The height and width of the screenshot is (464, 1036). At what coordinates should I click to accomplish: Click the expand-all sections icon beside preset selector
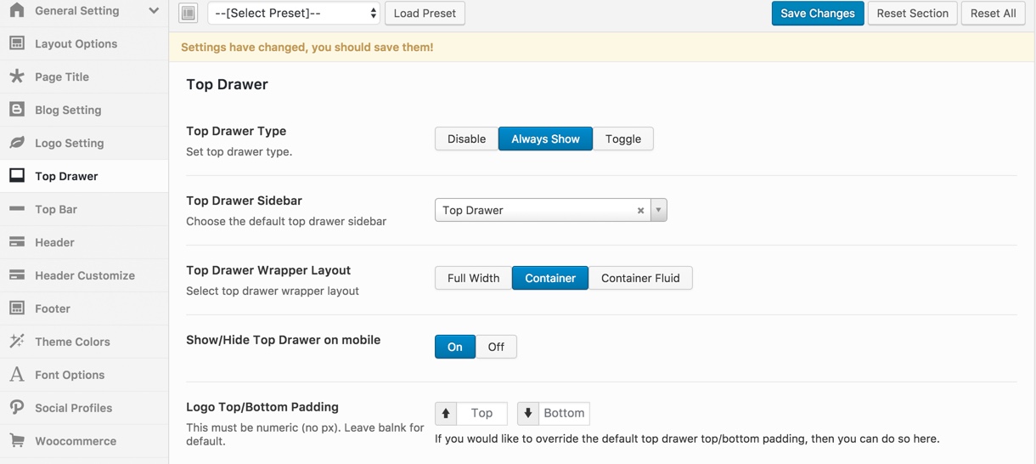coord(189,13)
